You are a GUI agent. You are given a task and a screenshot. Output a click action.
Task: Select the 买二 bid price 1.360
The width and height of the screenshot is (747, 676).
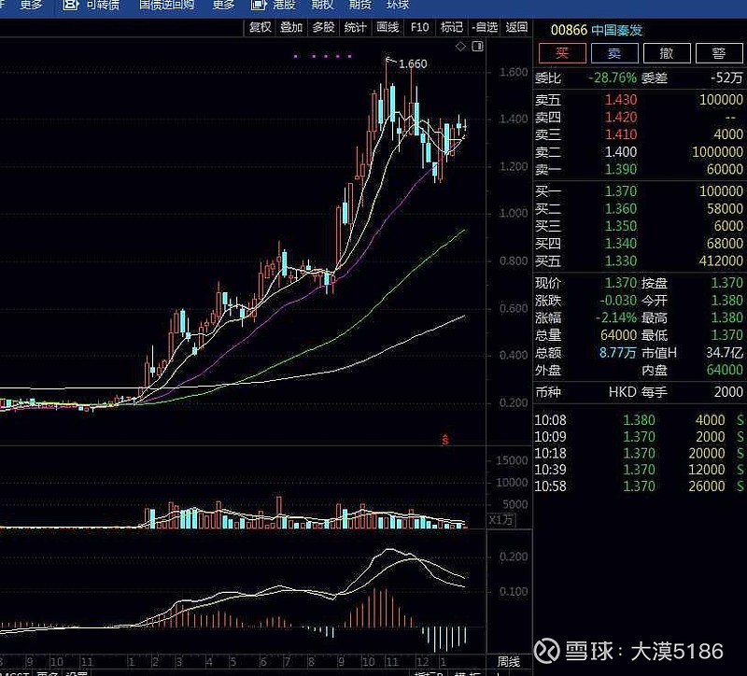coord(621,208)
